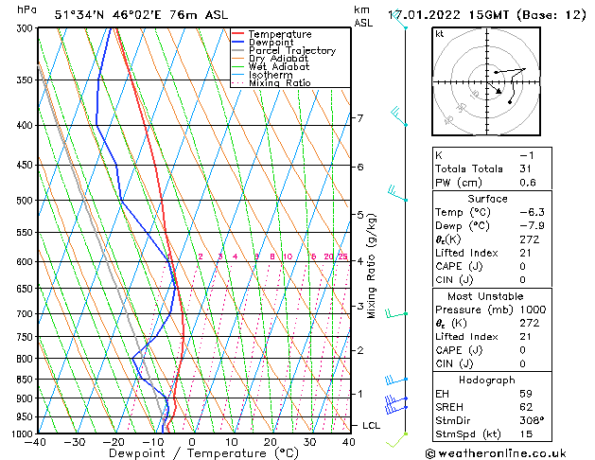595x460 pixels.
Task: Click the '700' pressure level label
Action: click(26, 314)
